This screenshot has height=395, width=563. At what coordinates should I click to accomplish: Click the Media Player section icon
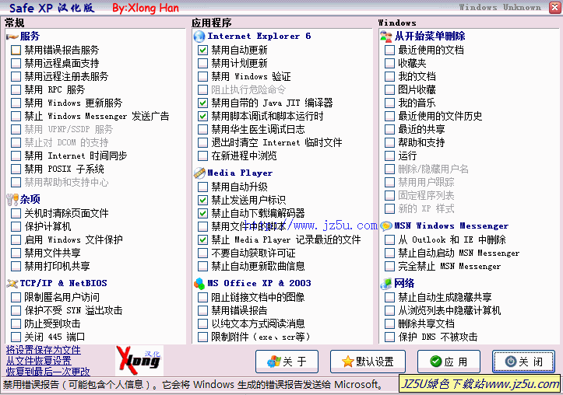(199, 173)
